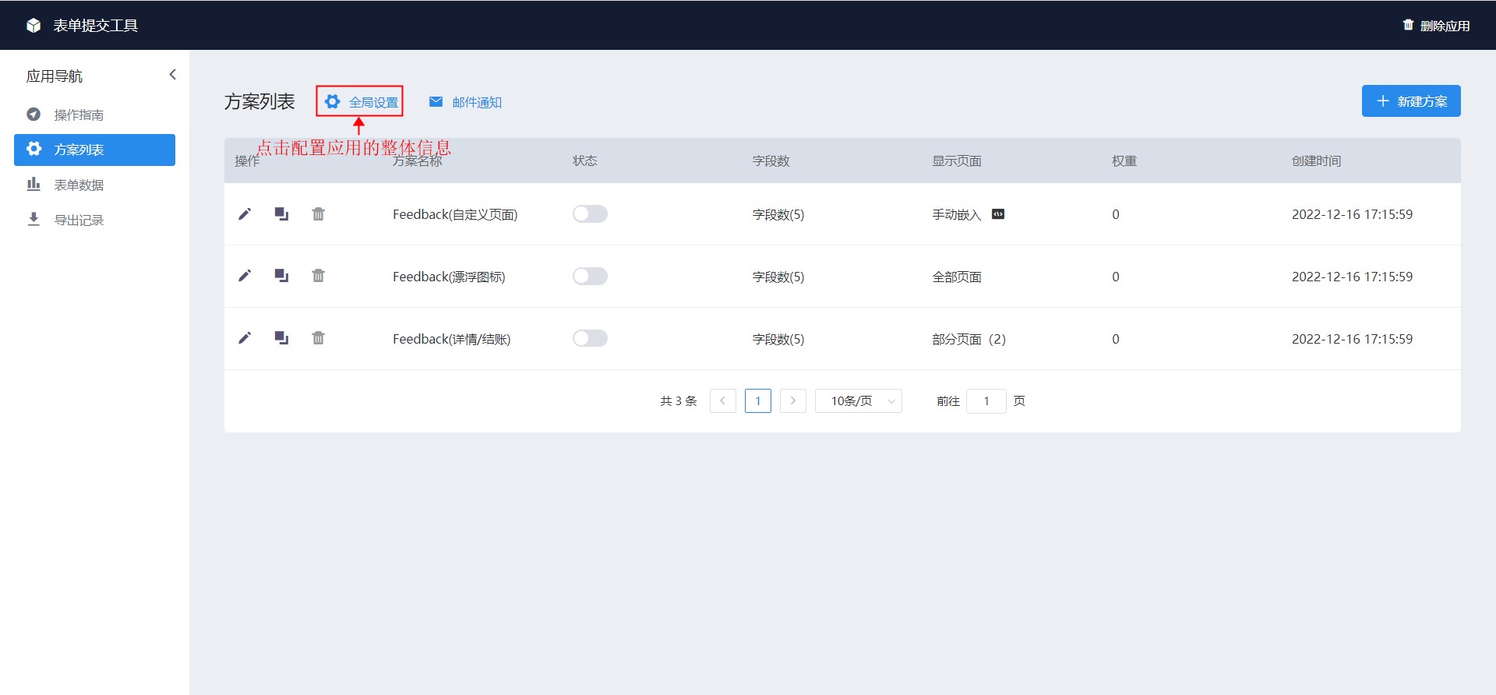The height and width of the screenshot is (695, 1496).
Task: Click the 手动嵌入 display page text
Action: tap(957, 214)
